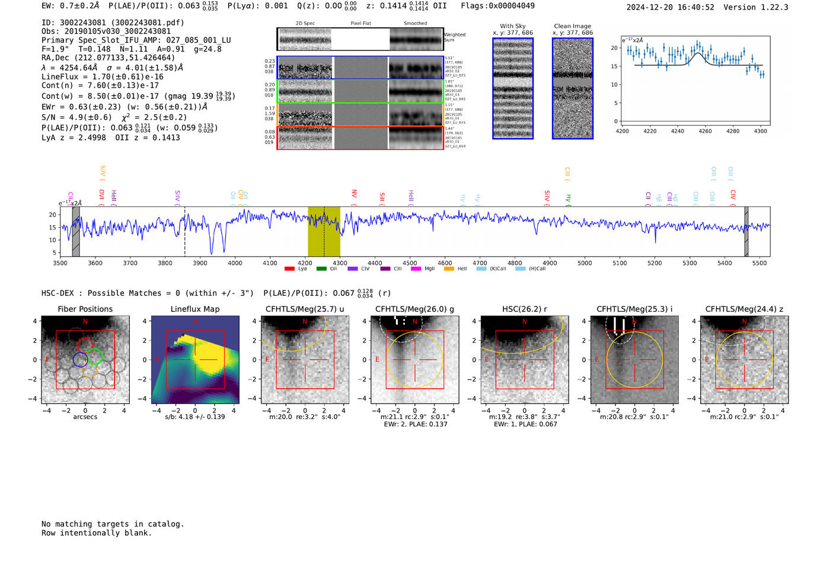The image size is (830, 565).
Task: Click the "Row intentionally blank." text
Action: pos(97,533)
